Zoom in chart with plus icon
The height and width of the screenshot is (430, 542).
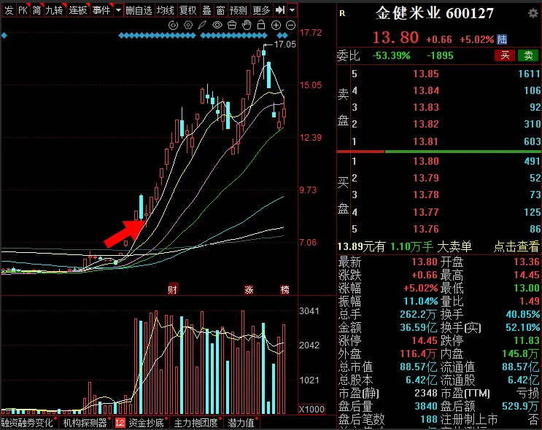tap(276, 26)
